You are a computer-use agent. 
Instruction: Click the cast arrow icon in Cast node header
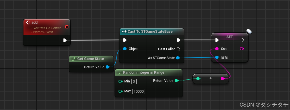point(124,32)
